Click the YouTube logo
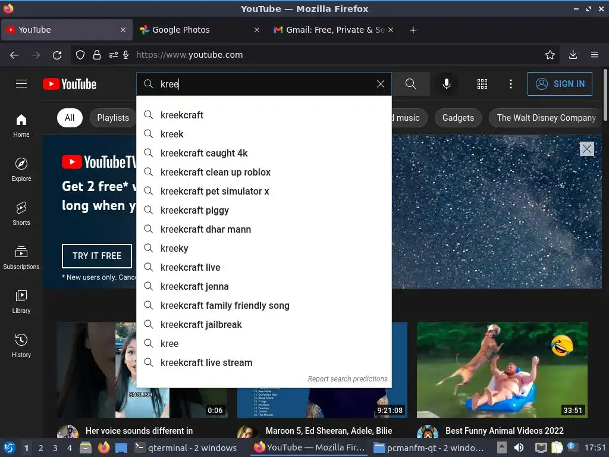The width and height of the screenshot is (609, 457). click(70, 84)
